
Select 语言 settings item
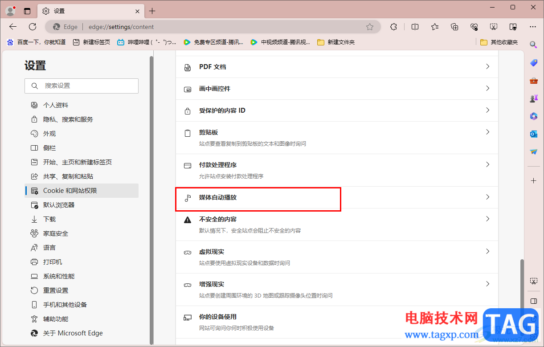pyautogui.click(x=82, y=248)
